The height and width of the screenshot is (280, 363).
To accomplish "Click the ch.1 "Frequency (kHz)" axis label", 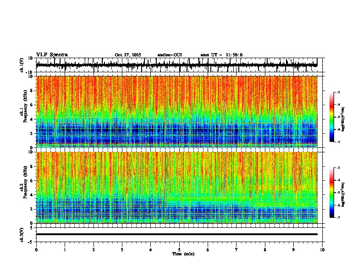I will coord(25,106).
